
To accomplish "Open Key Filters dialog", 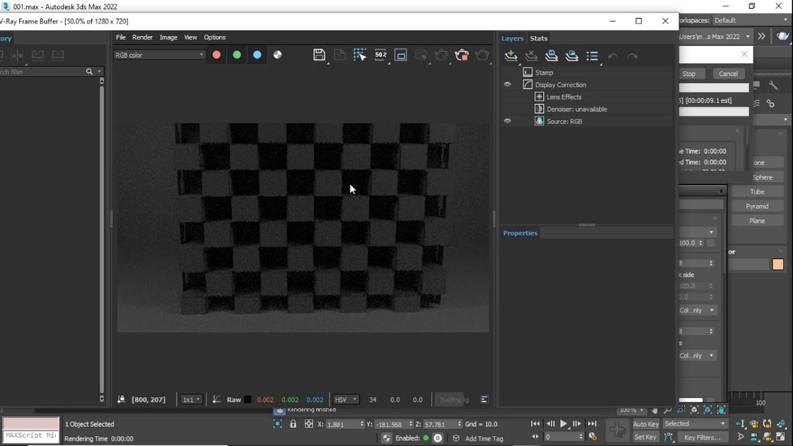I will 702,437.
